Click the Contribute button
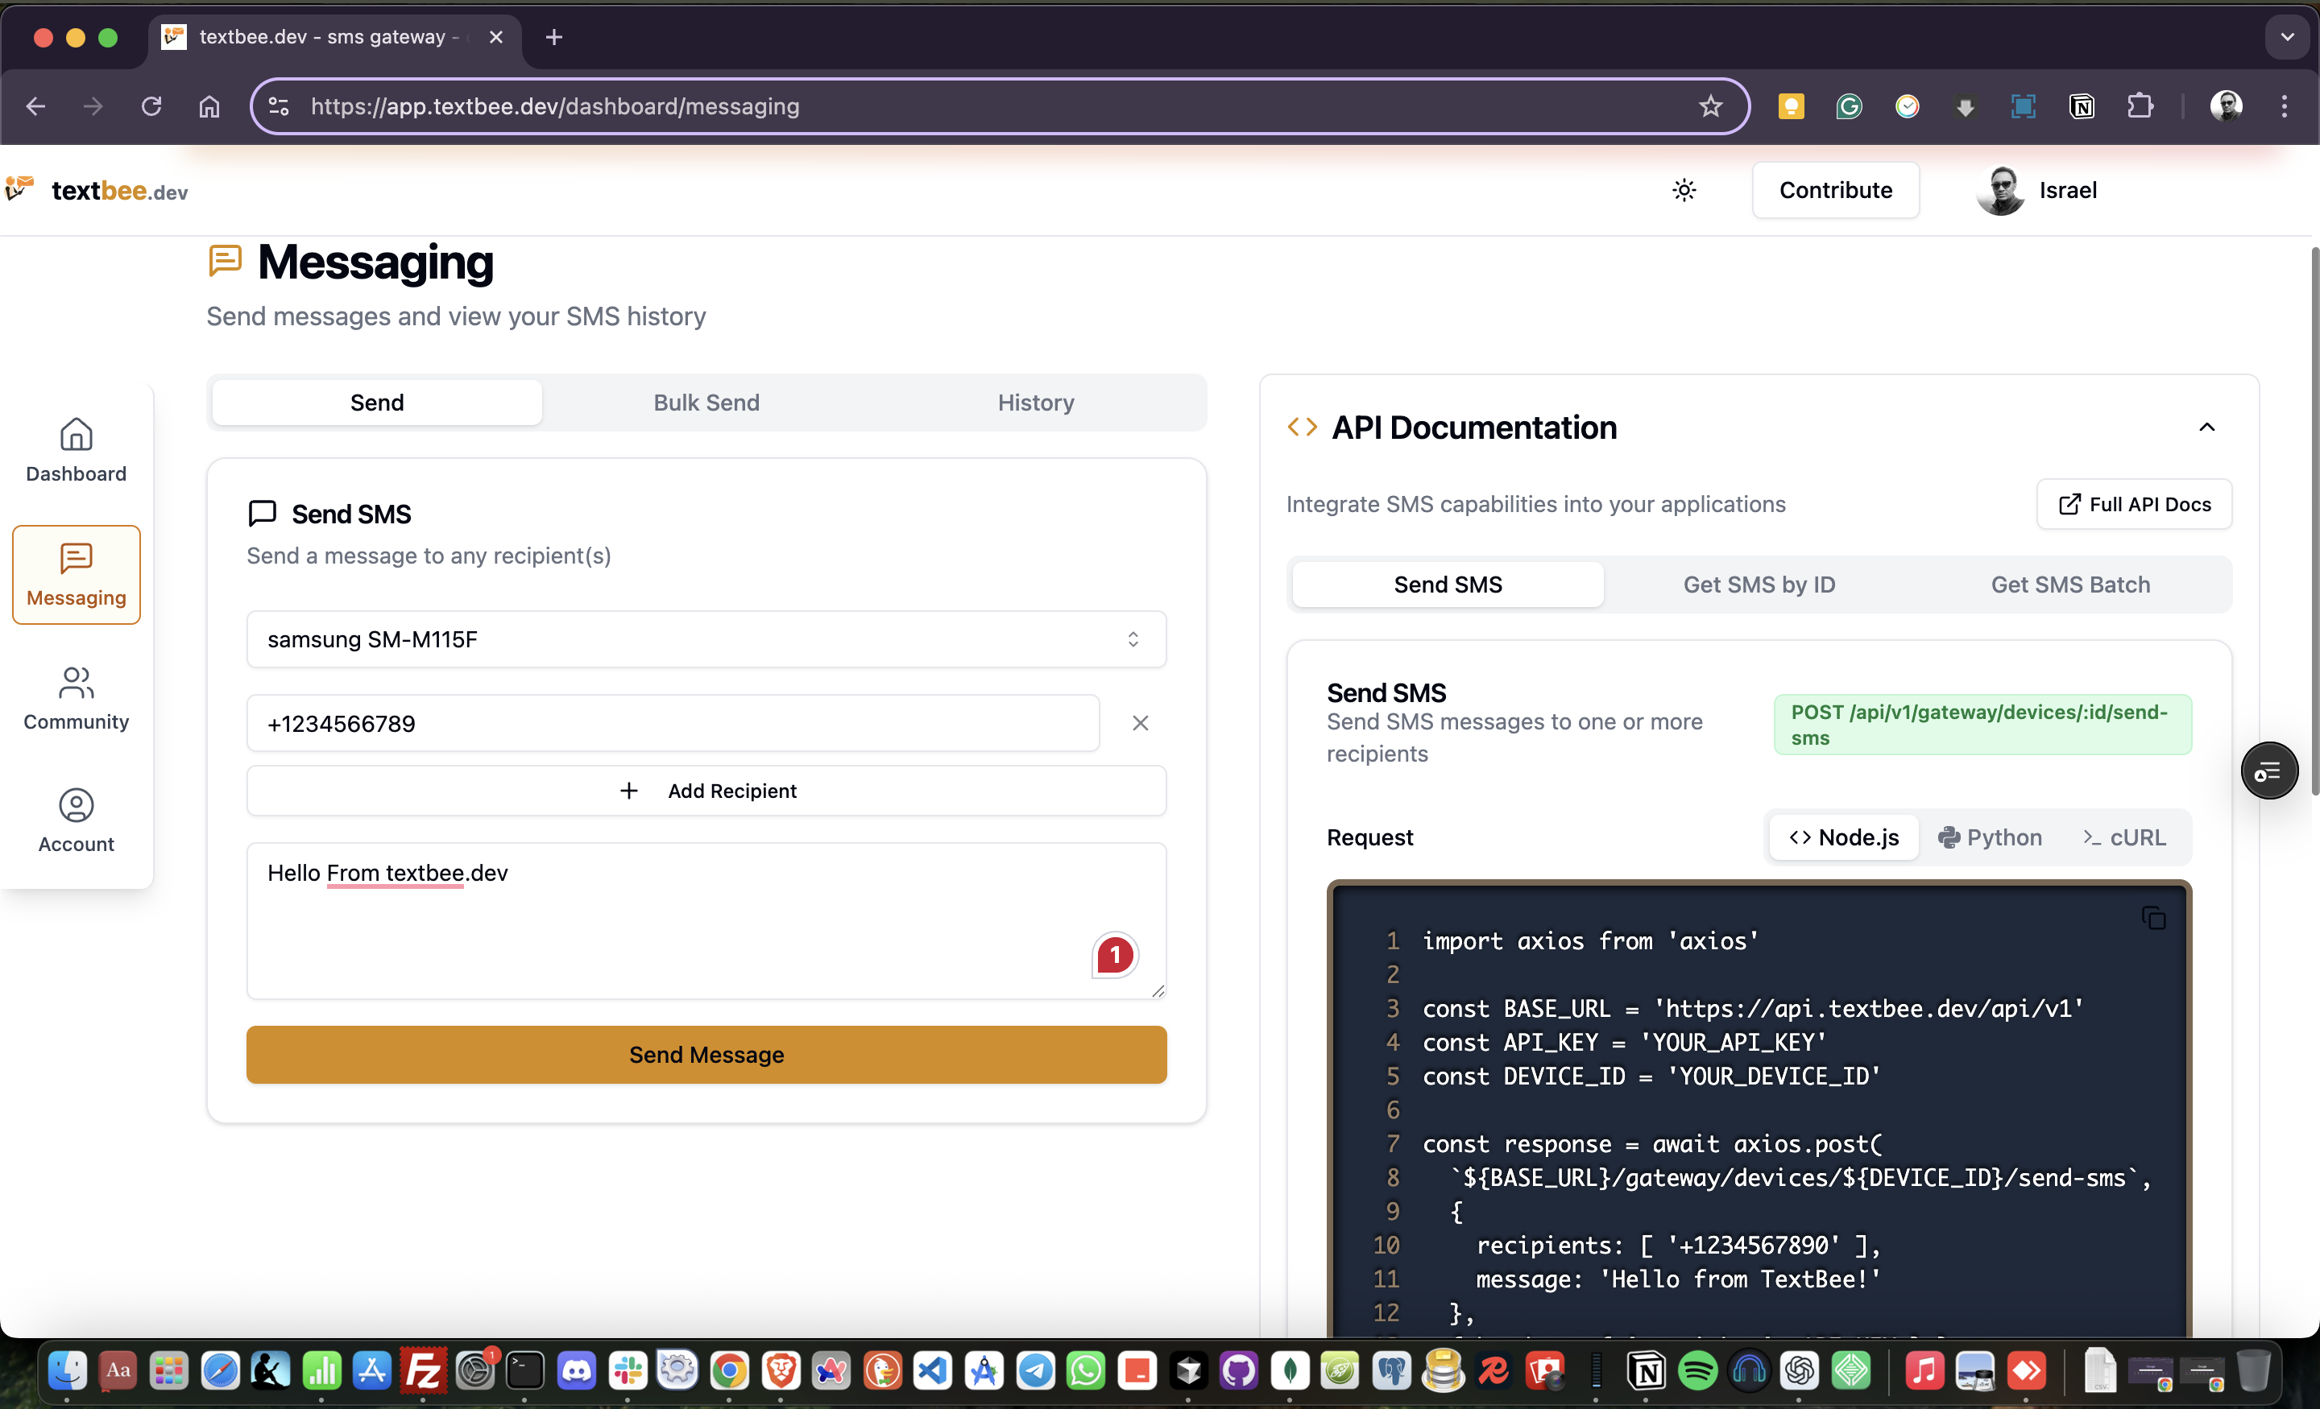Screen dimensions: 2320x1409 1835,190
